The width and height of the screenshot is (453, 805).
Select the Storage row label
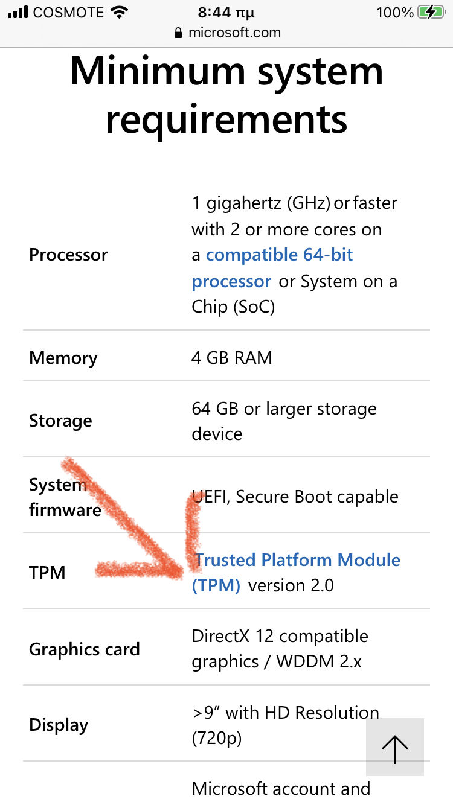point(60,421)
